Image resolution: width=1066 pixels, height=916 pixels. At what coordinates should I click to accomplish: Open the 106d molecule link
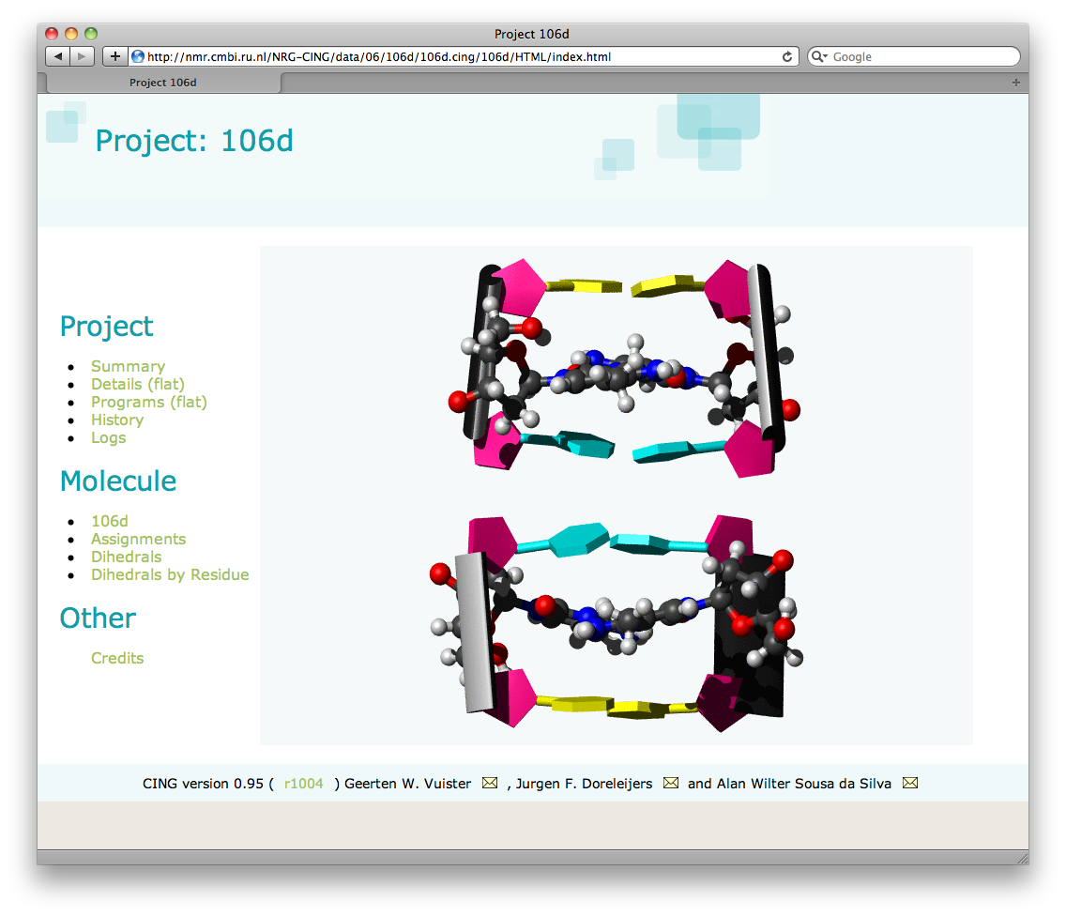110,521
